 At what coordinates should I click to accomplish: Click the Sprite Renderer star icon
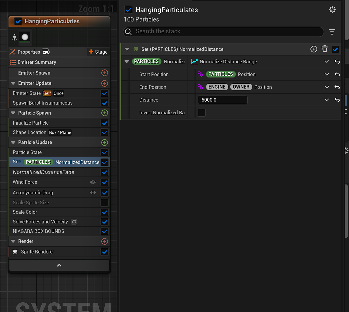(x=15, y=252)
